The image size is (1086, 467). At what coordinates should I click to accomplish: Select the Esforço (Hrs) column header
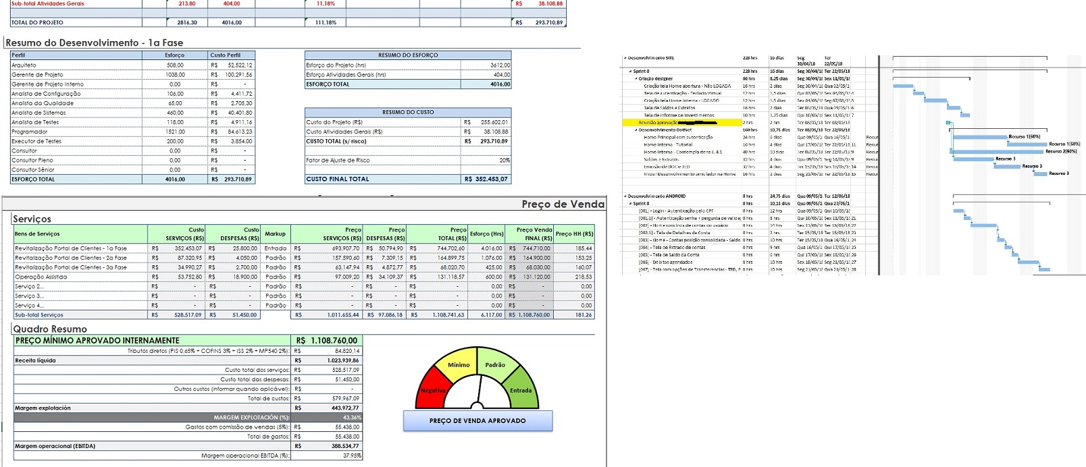[x=487, y=233]
